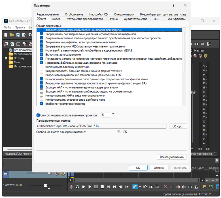This screenshot has width=221, height=198.
Task: Go to Start in the transport bar
Action: tap(108, 187)
